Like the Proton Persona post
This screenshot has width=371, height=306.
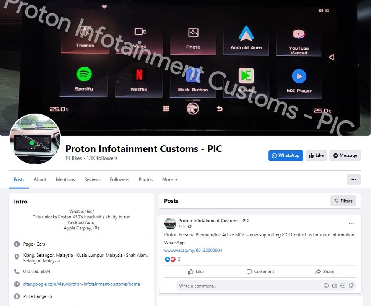tap(196, 272)
